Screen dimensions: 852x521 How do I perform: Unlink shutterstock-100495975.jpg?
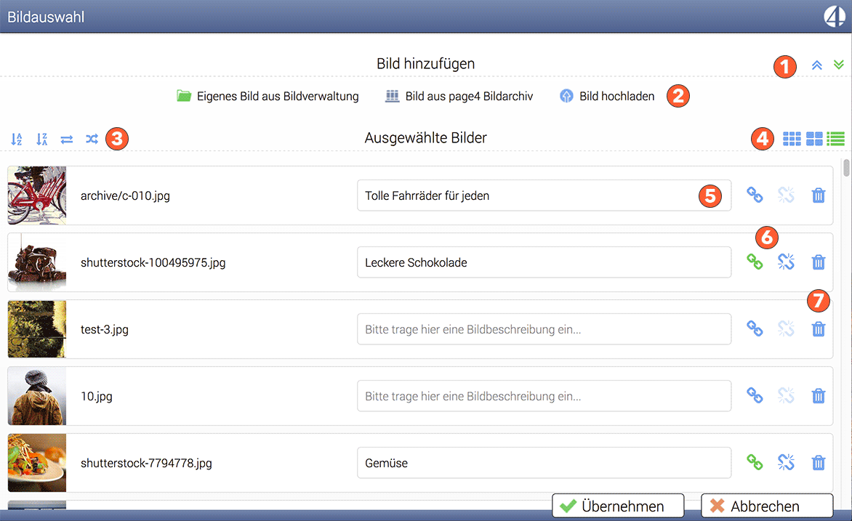pos(786,262)
